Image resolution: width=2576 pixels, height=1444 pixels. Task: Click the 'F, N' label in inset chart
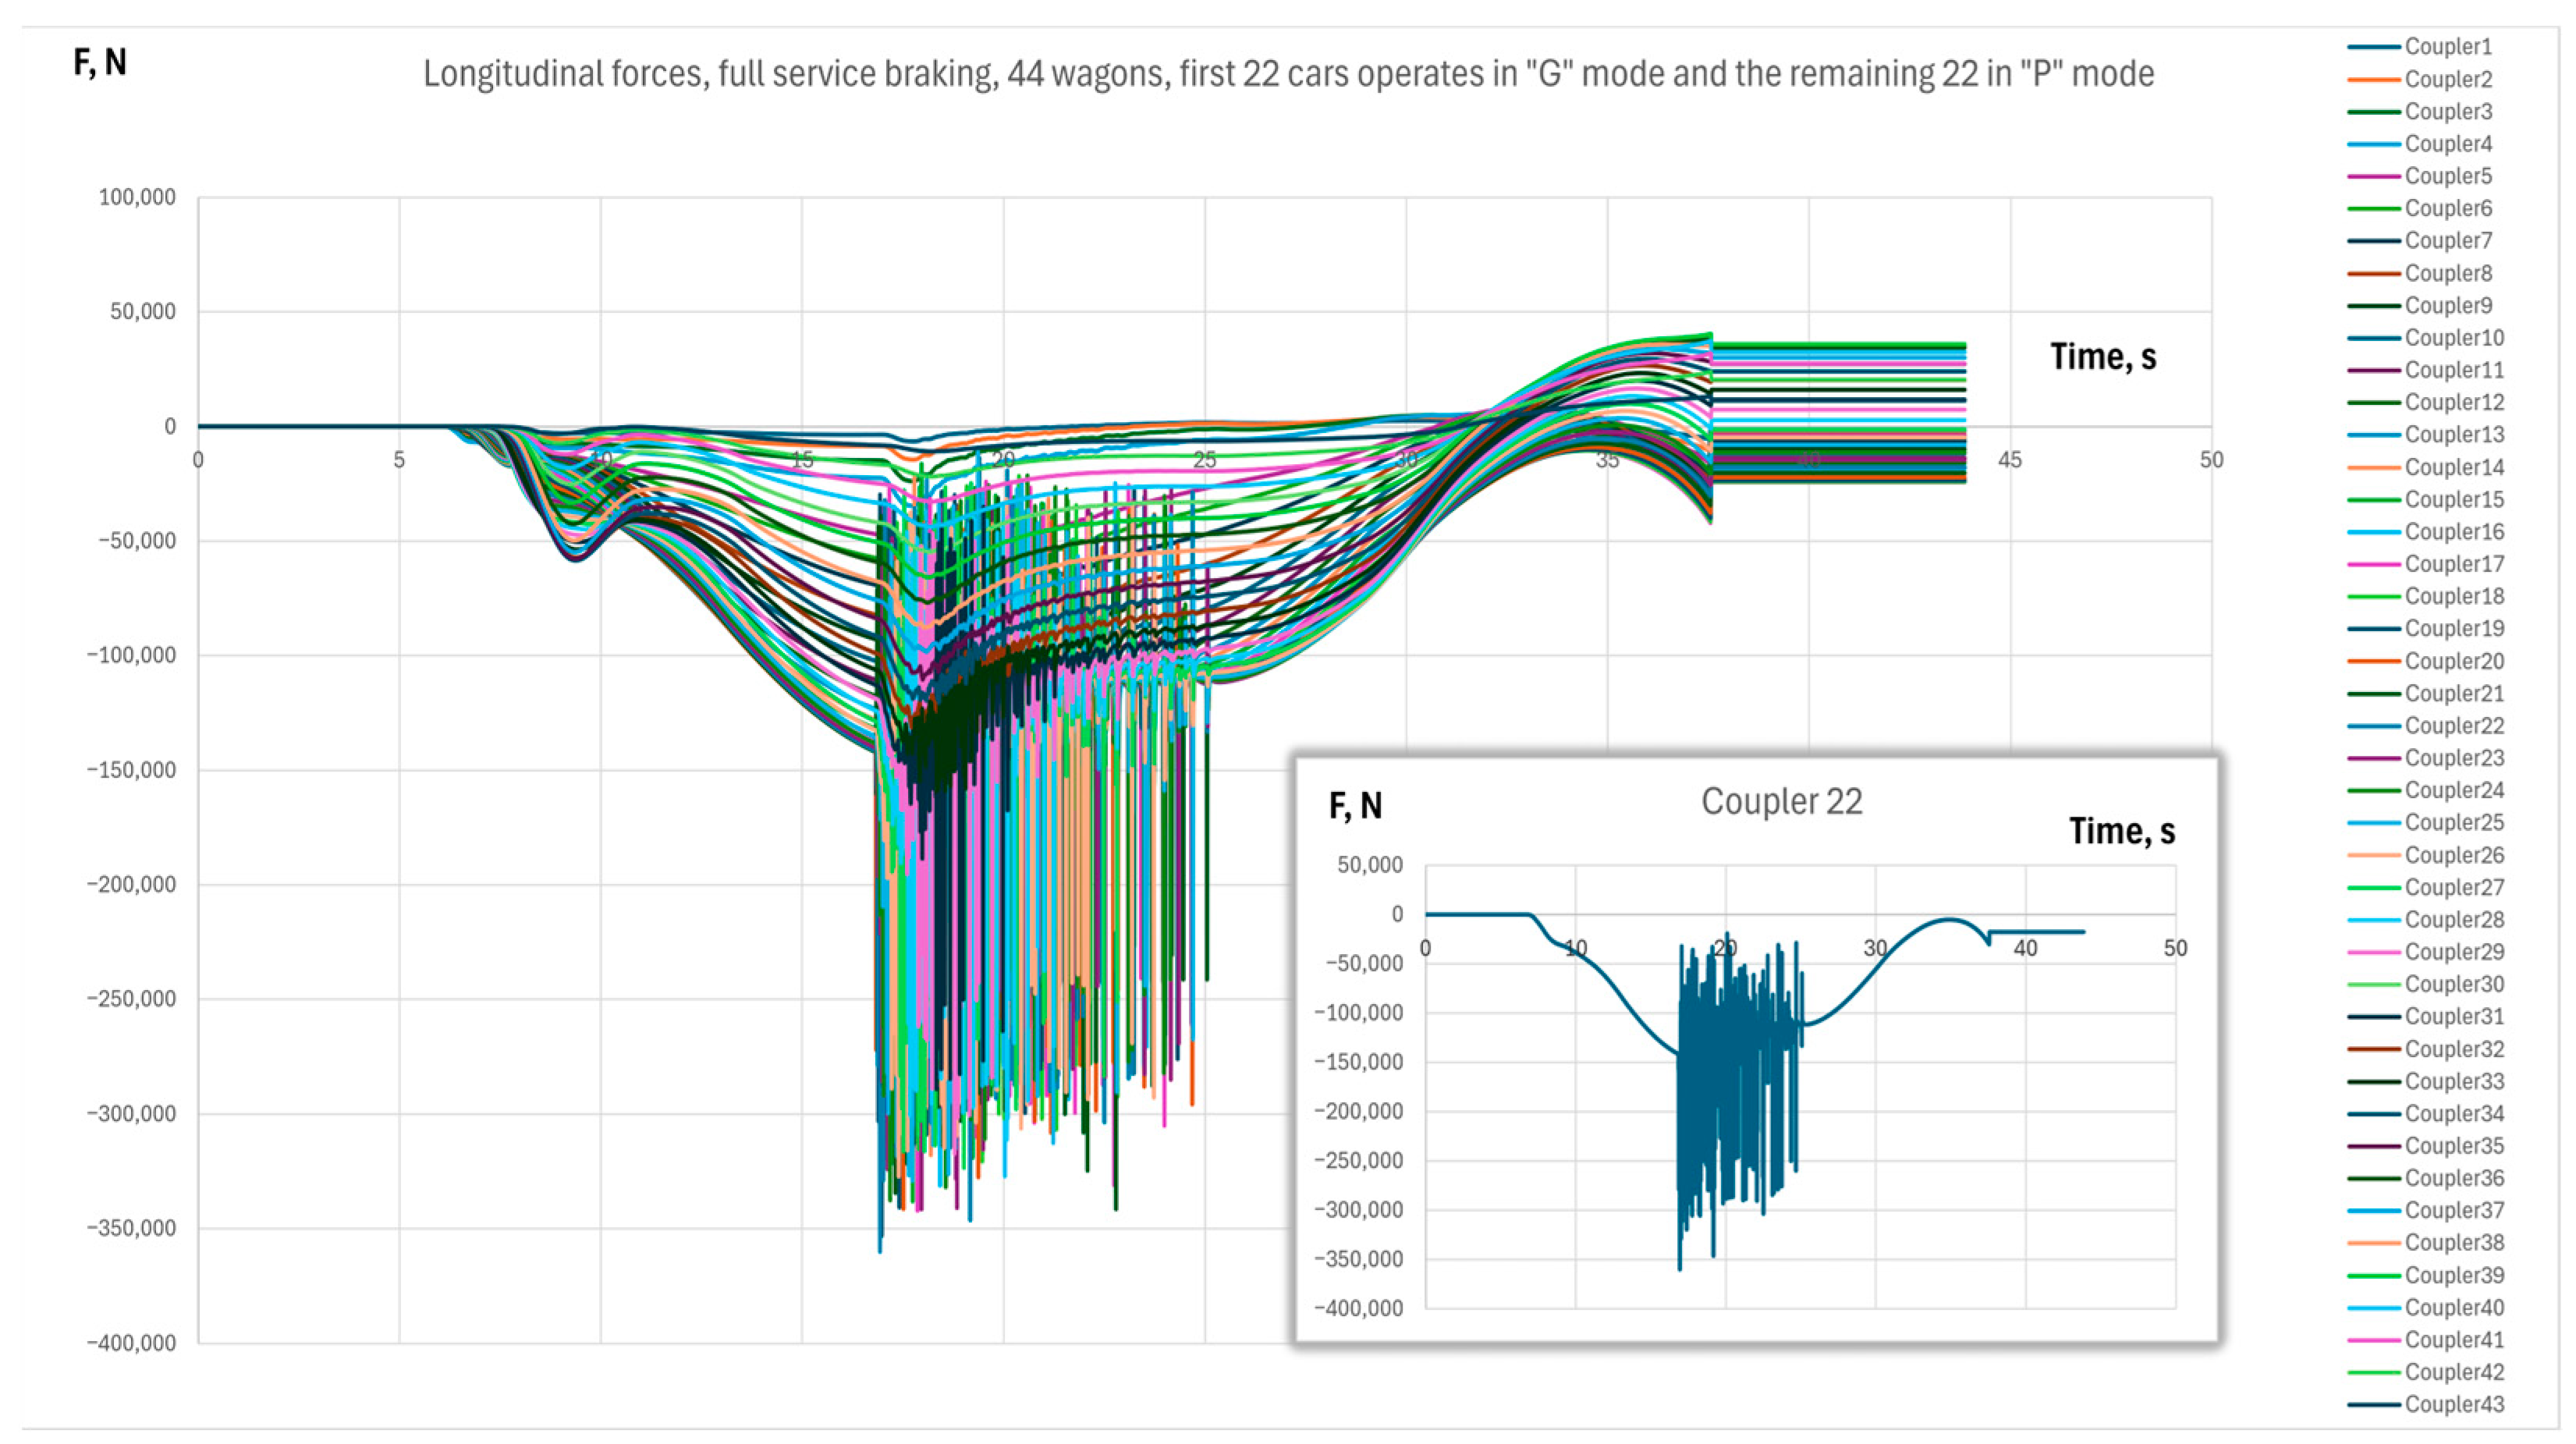(1355, 805)
